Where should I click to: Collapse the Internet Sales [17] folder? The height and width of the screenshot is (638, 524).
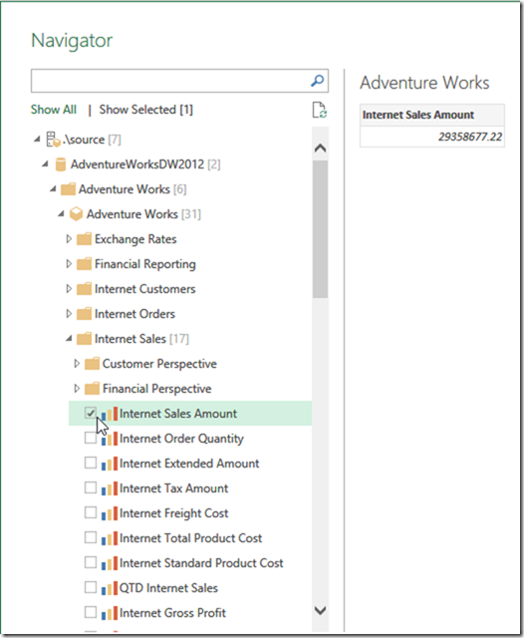pyautogui.click(x=69, y=339)
